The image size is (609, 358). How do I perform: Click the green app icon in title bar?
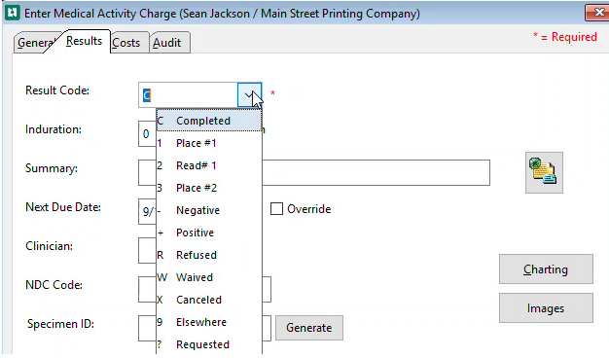(12, 13)
